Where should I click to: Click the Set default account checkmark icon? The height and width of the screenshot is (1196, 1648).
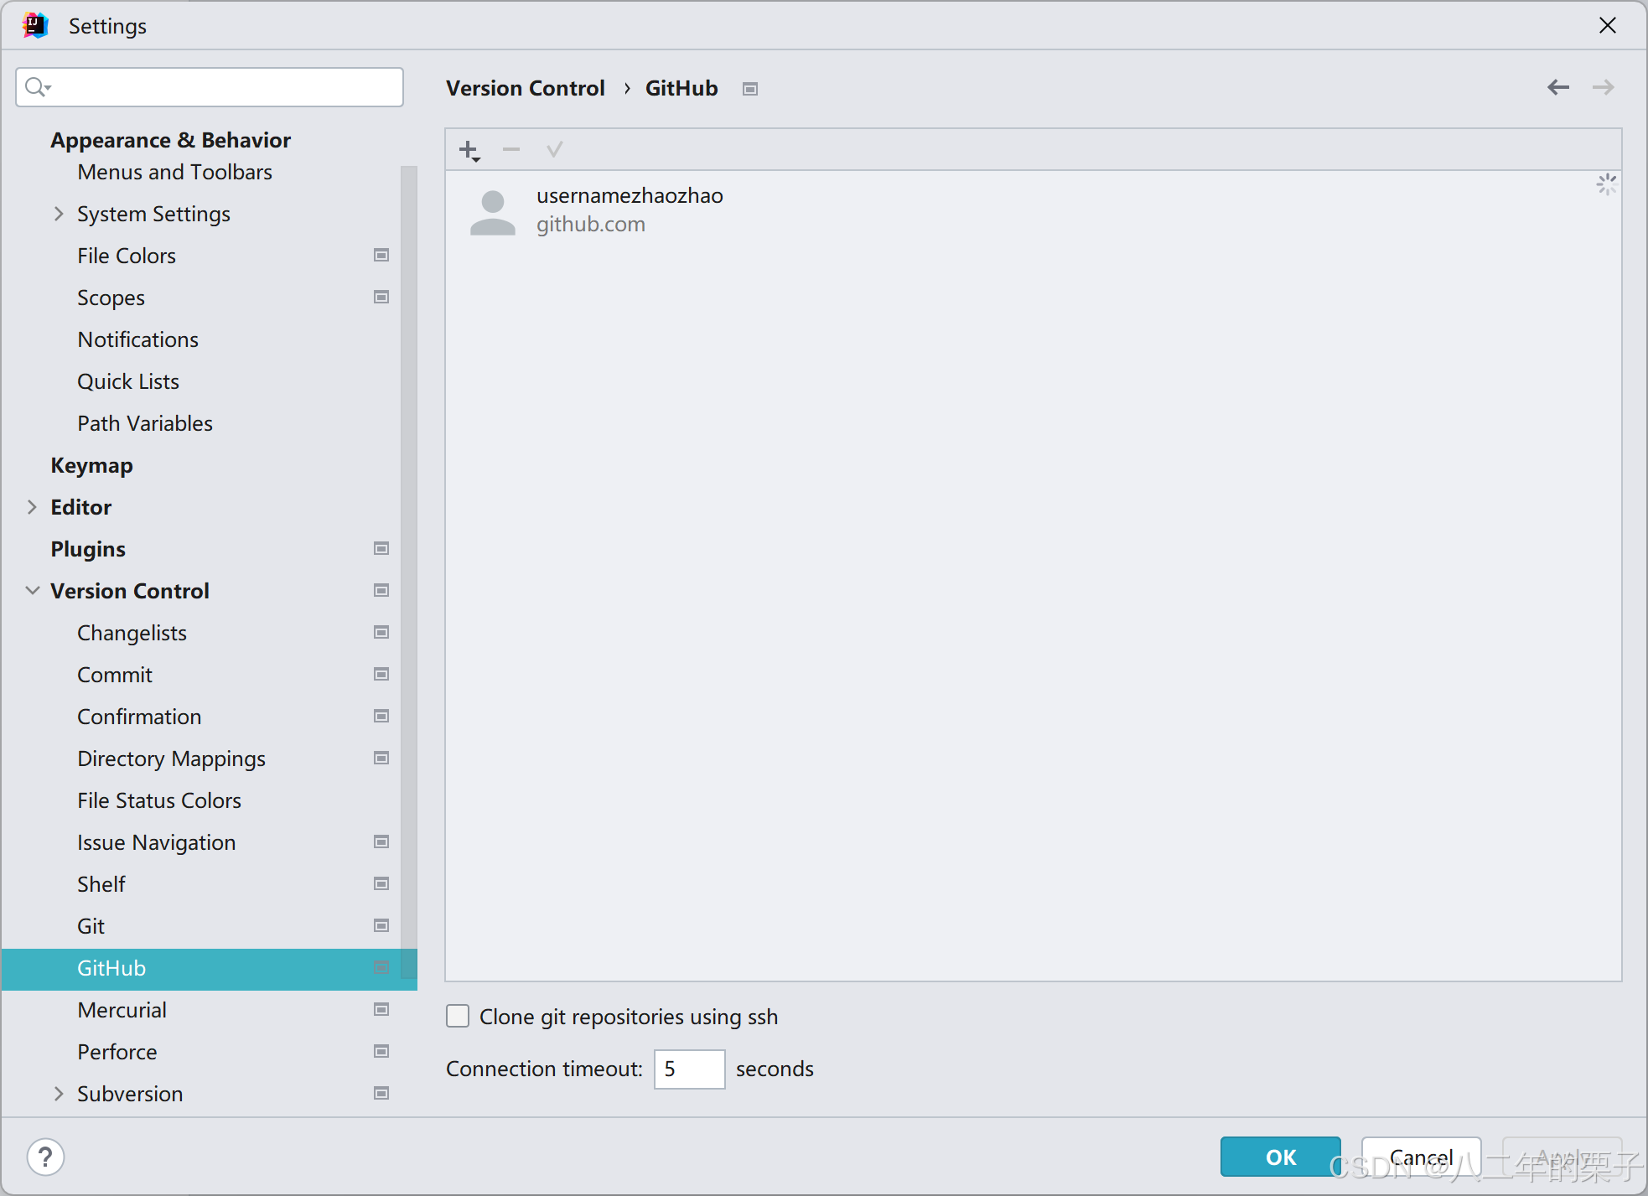[x=554, y=150]
